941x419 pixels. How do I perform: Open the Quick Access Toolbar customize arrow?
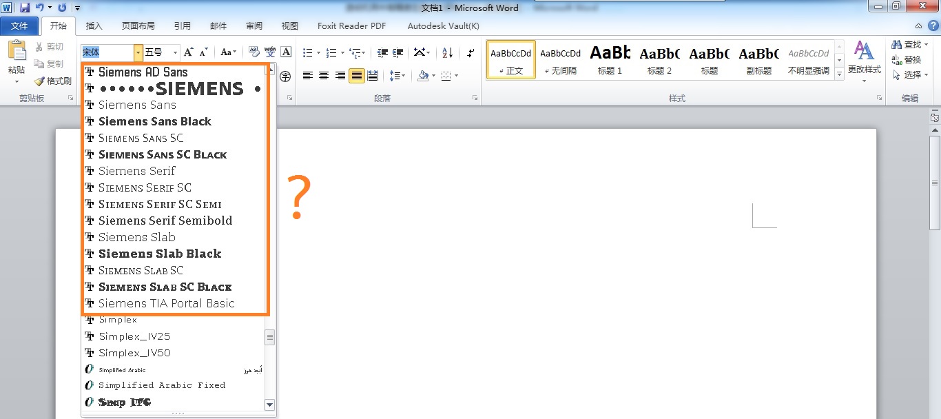click(x=76, y=8)
